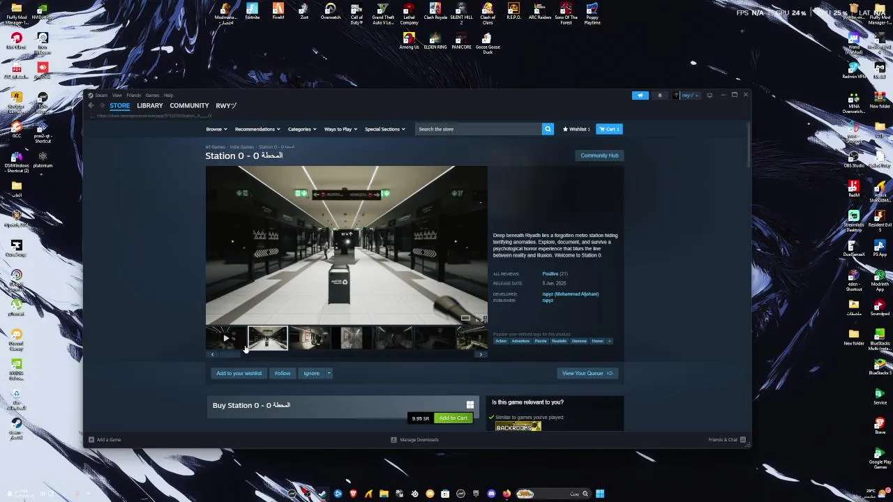
Task: Click Add to your wishlist
Action: pyautogui.click(x=239, y=373)
